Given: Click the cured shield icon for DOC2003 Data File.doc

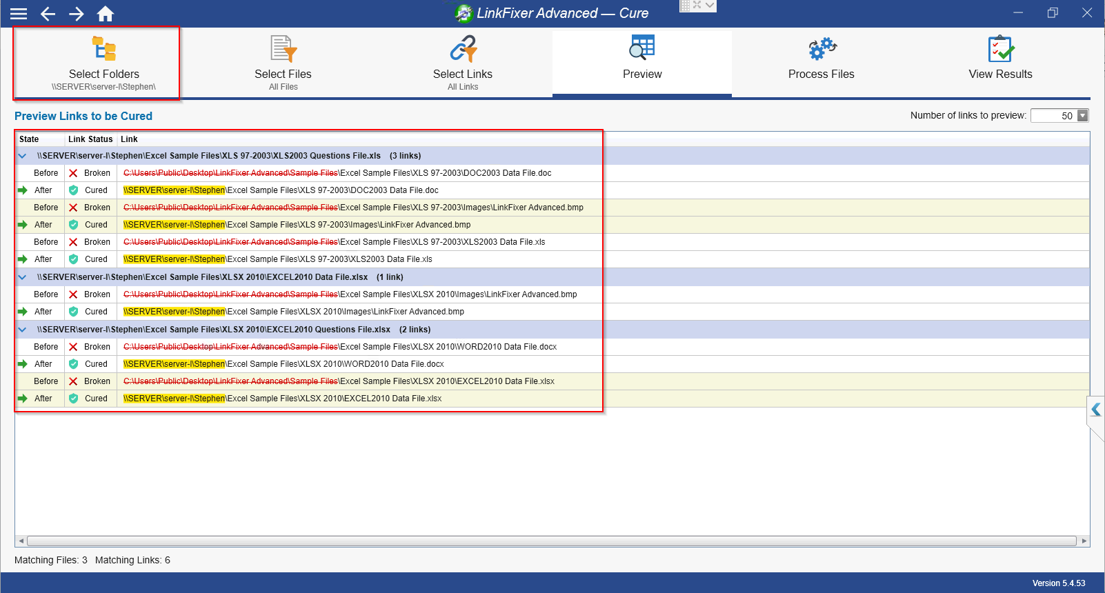Looking at the screenshot, I should (73, 190).
